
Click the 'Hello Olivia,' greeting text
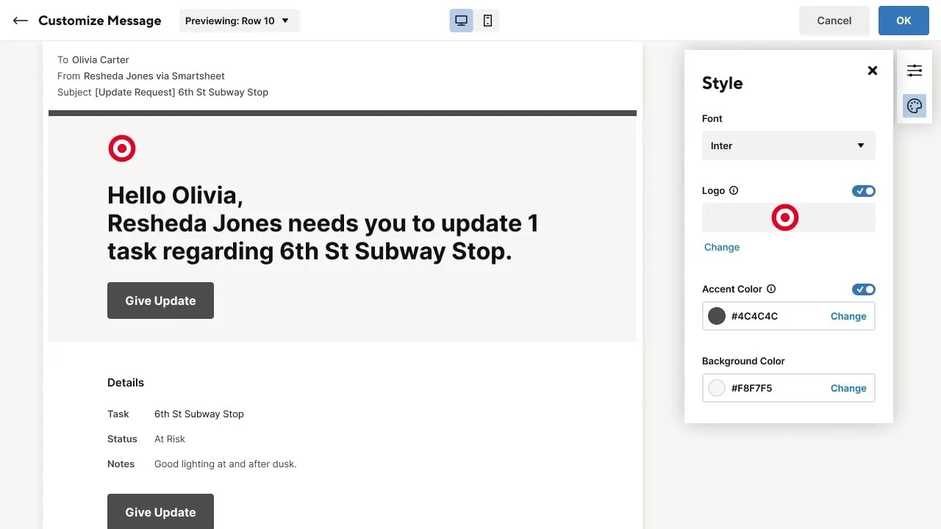pos(175,195)
